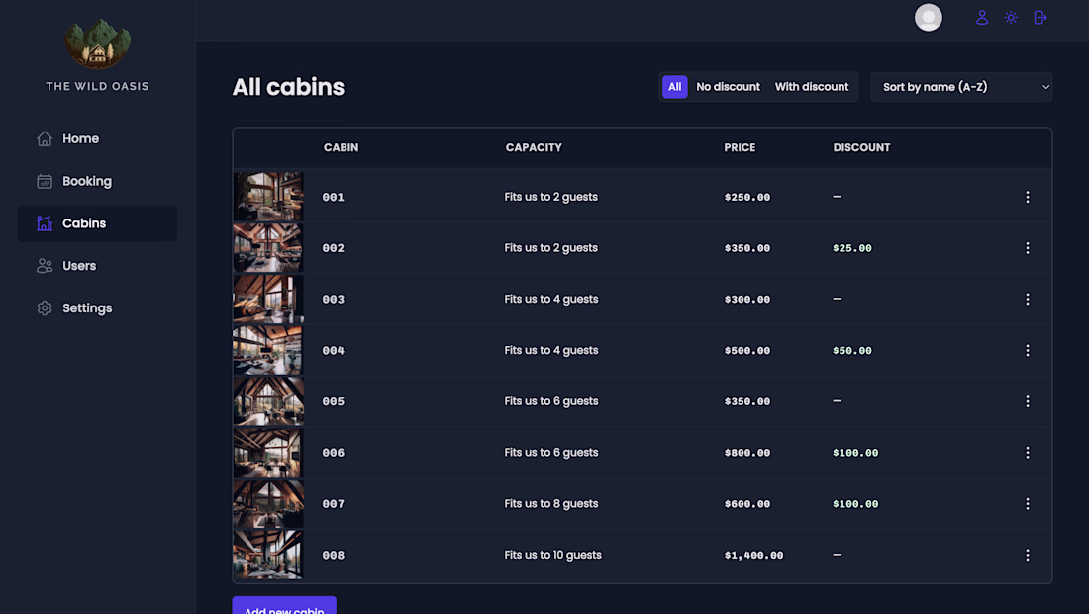The width and height of the screenshot is (1089, 614).
Task: Click cabin 007's $100.00 discount
Action: pyautogui.click(x=855, y=504)
